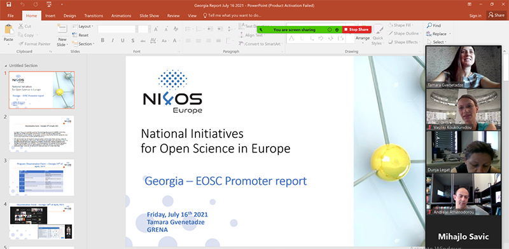Open the Shape Outline dropdown

click(404, 34)
